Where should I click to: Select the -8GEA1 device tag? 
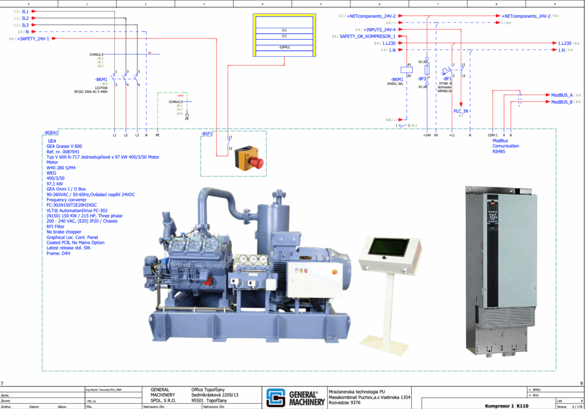[51, 133]
